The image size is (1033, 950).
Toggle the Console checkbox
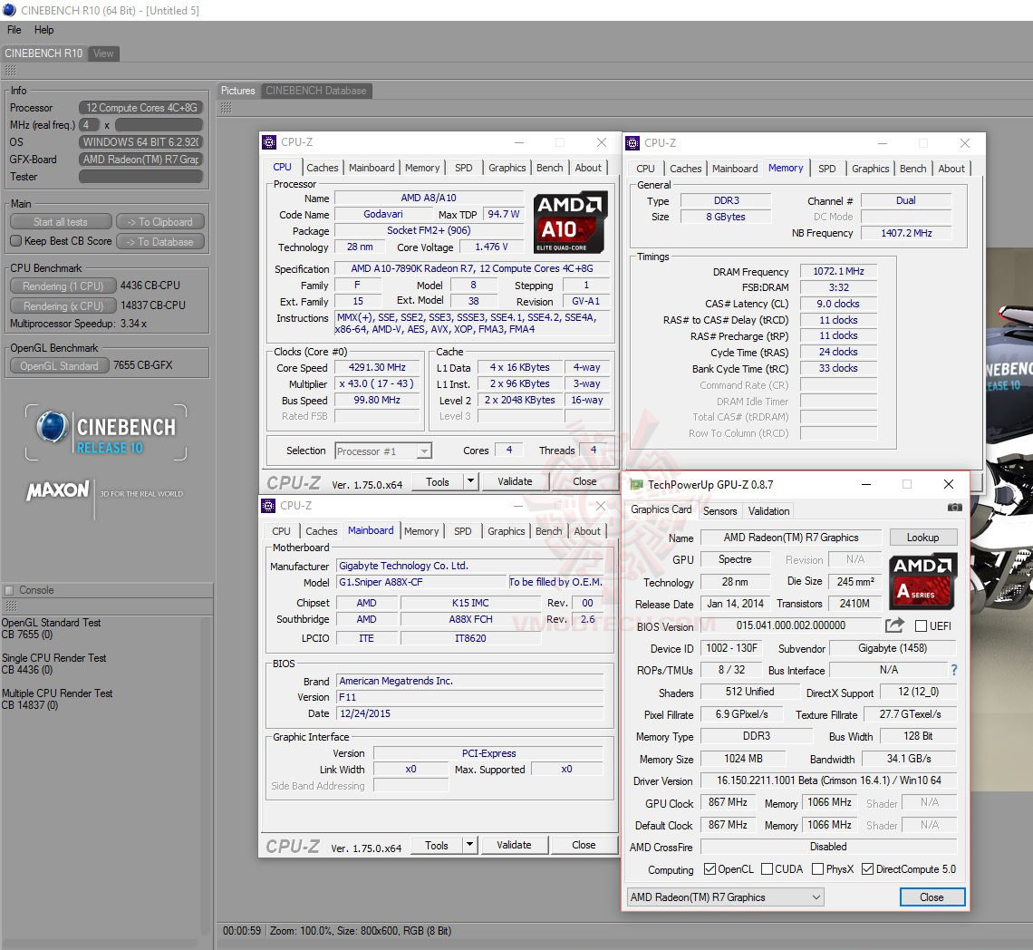pos(9,590)
